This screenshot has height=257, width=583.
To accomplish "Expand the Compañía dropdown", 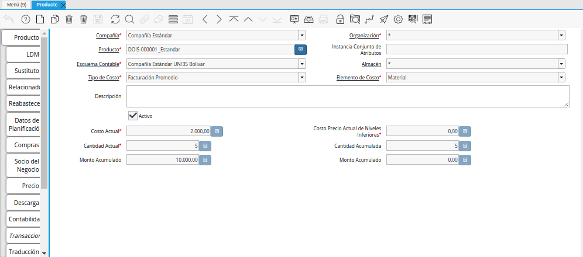I will coord(302,35).
